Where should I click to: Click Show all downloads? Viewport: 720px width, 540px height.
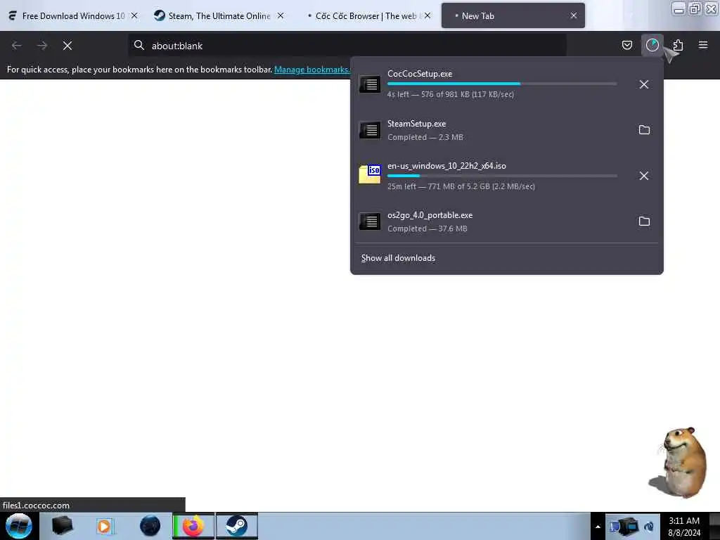398,258
